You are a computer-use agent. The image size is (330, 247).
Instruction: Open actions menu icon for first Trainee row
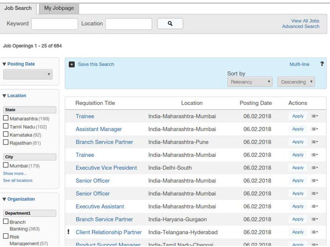click(x=315, y=116)
